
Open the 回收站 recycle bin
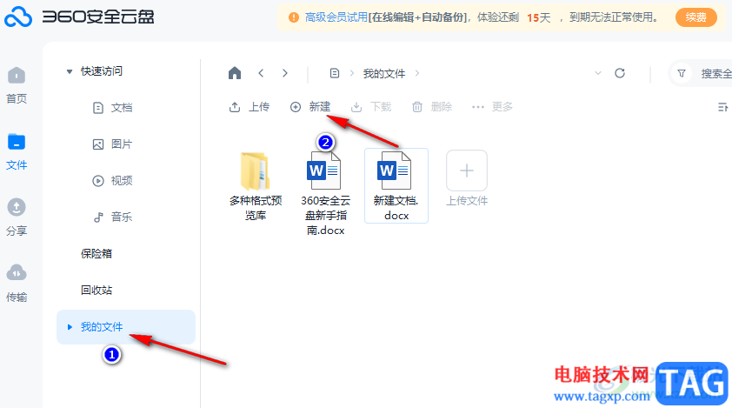(96, 291)
